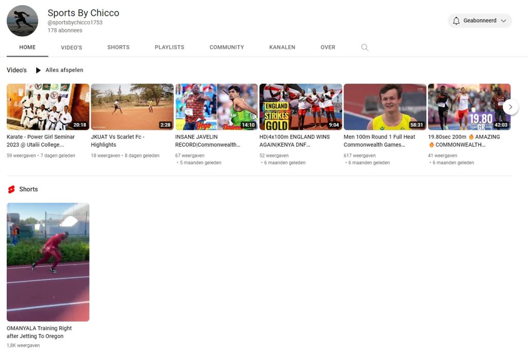Open the channel search icon
528x351 pixels.
365,47
